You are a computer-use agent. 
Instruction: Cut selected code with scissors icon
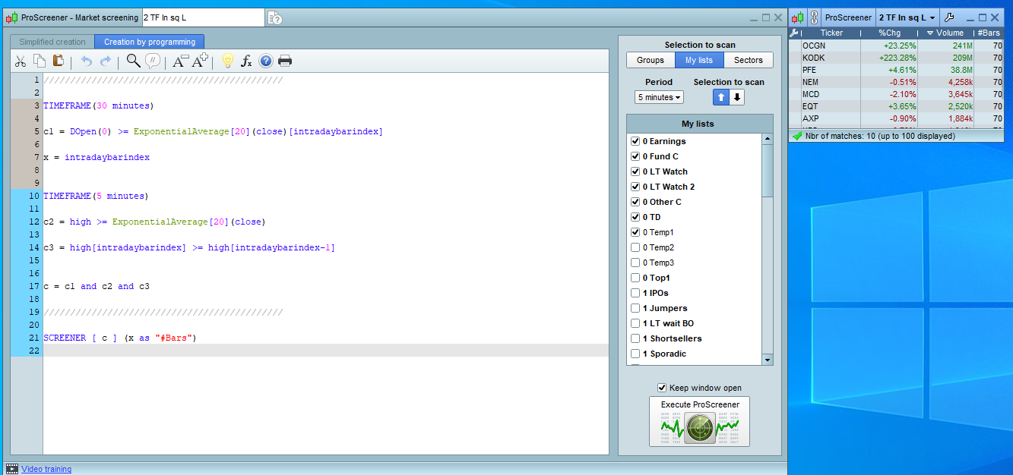pyautogui.click(x=21, y=61)
